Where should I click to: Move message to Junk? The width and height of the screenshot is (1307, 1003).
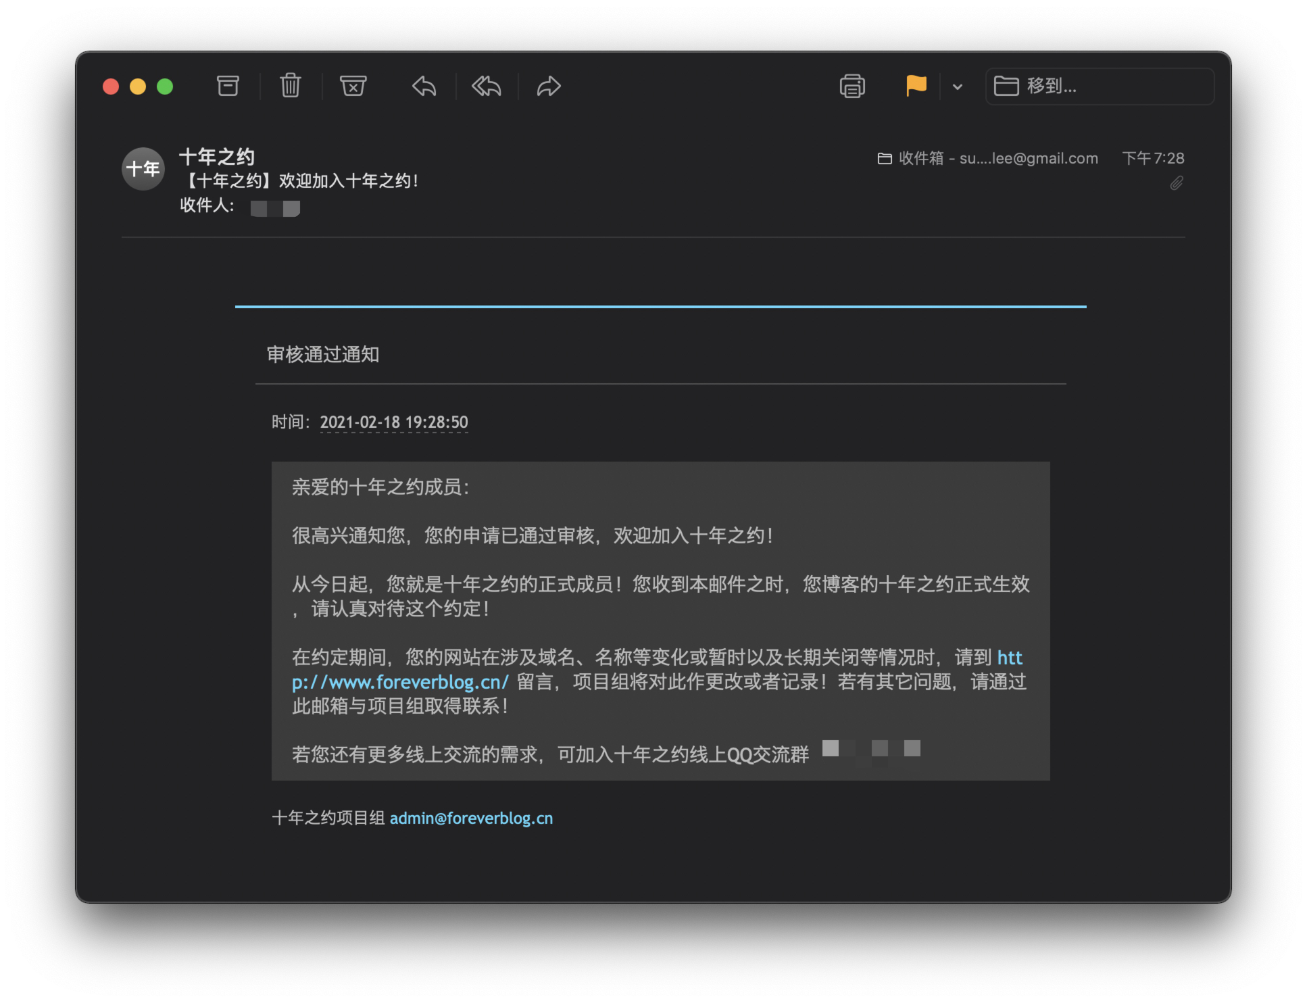pos(353,86)
